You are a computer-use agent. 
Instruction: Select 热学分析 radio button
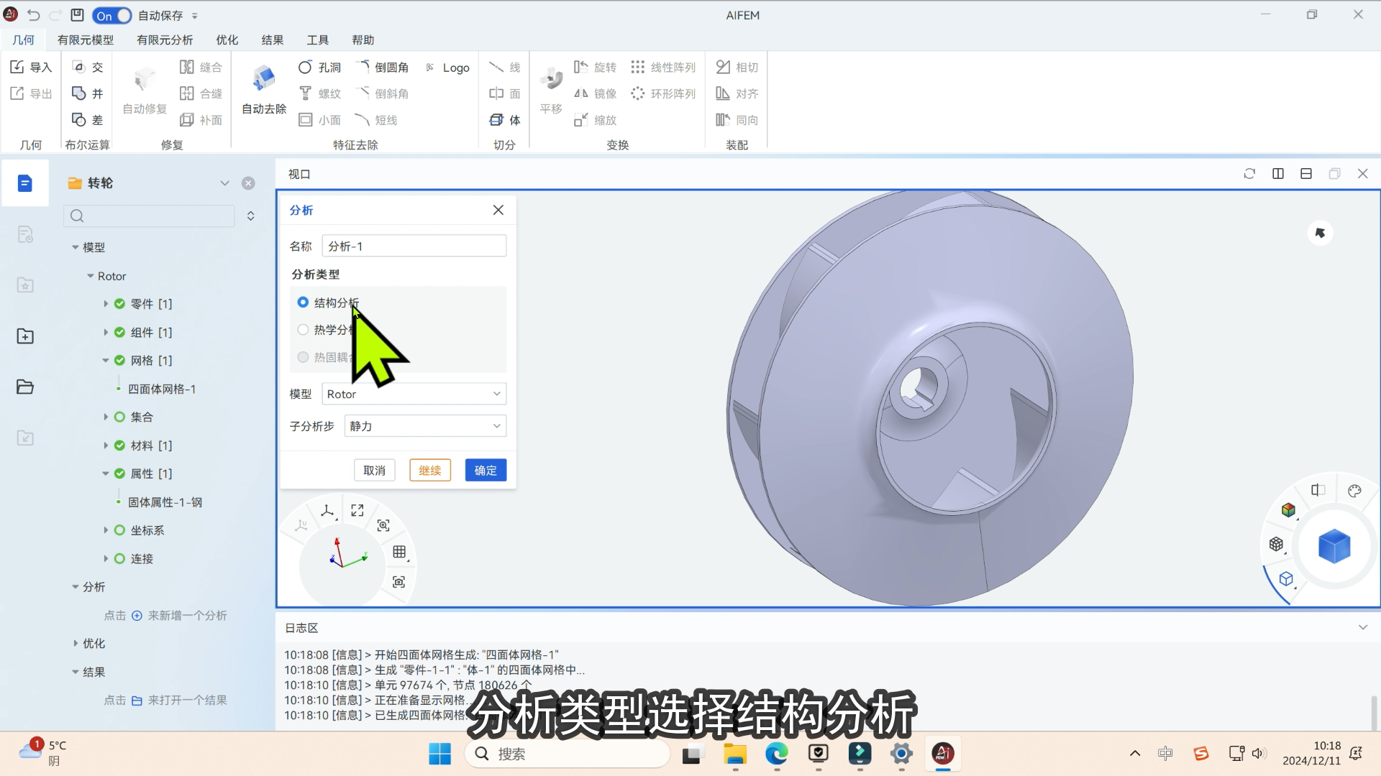pos(303,329)
